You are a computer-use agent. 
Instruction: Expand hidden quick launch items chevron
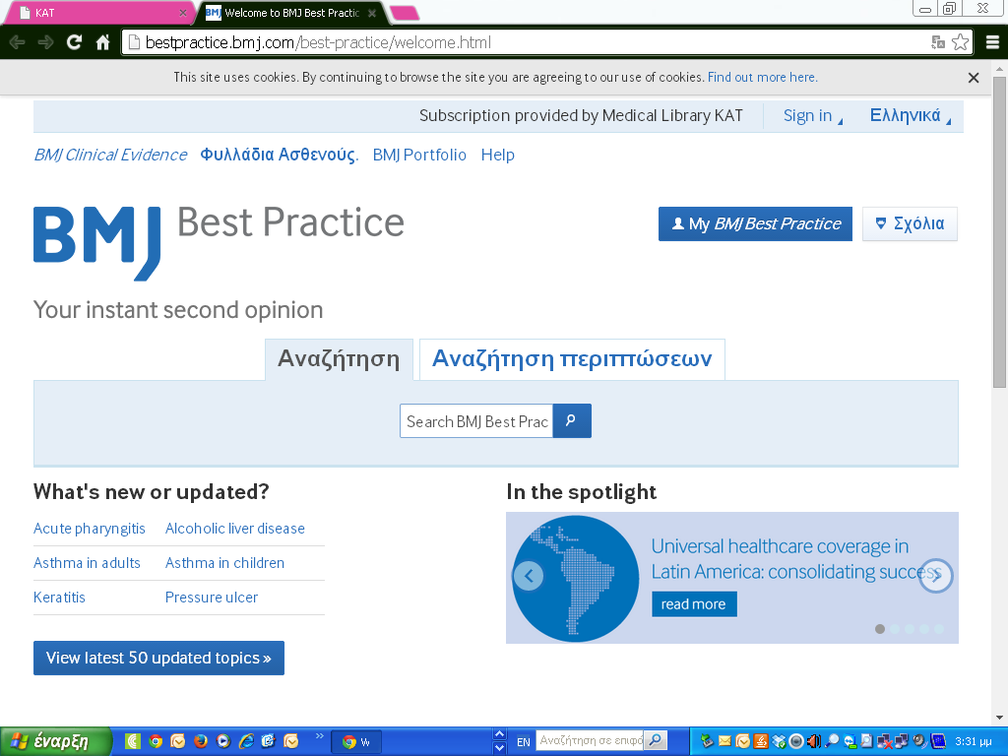(x=320, y=736)
